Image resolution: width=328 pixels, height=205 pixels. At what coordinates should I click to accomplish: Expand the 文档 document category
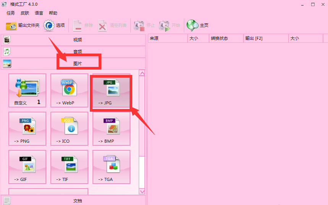73,201
